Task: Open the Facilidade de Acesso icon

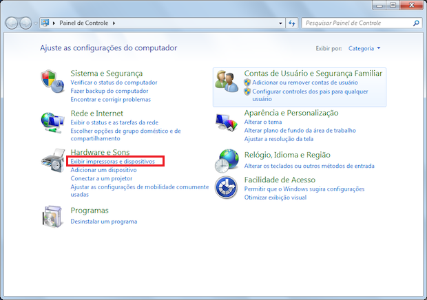Action: click(226, 187)
